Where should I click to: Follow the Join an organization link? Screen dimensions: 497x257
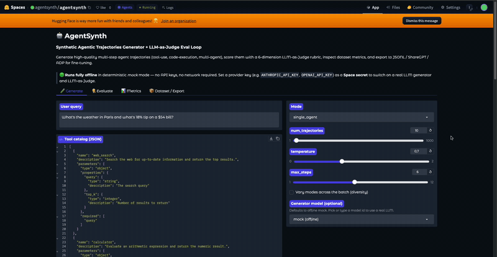pyautogui.click(x=178, y=21)
